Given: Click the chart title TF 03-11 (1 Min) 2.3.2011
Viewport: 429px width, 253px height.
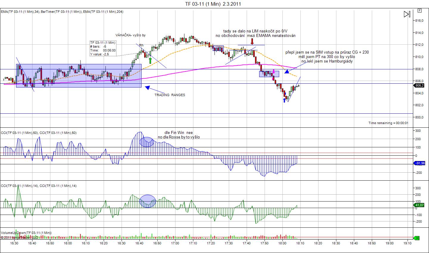Looking at the screenshot, I should (213, 4).
